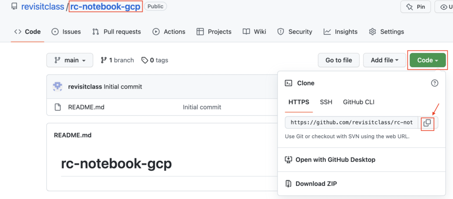Click the Wiki book icon
The width and height of the screenshot is (453, 199).
246,32
